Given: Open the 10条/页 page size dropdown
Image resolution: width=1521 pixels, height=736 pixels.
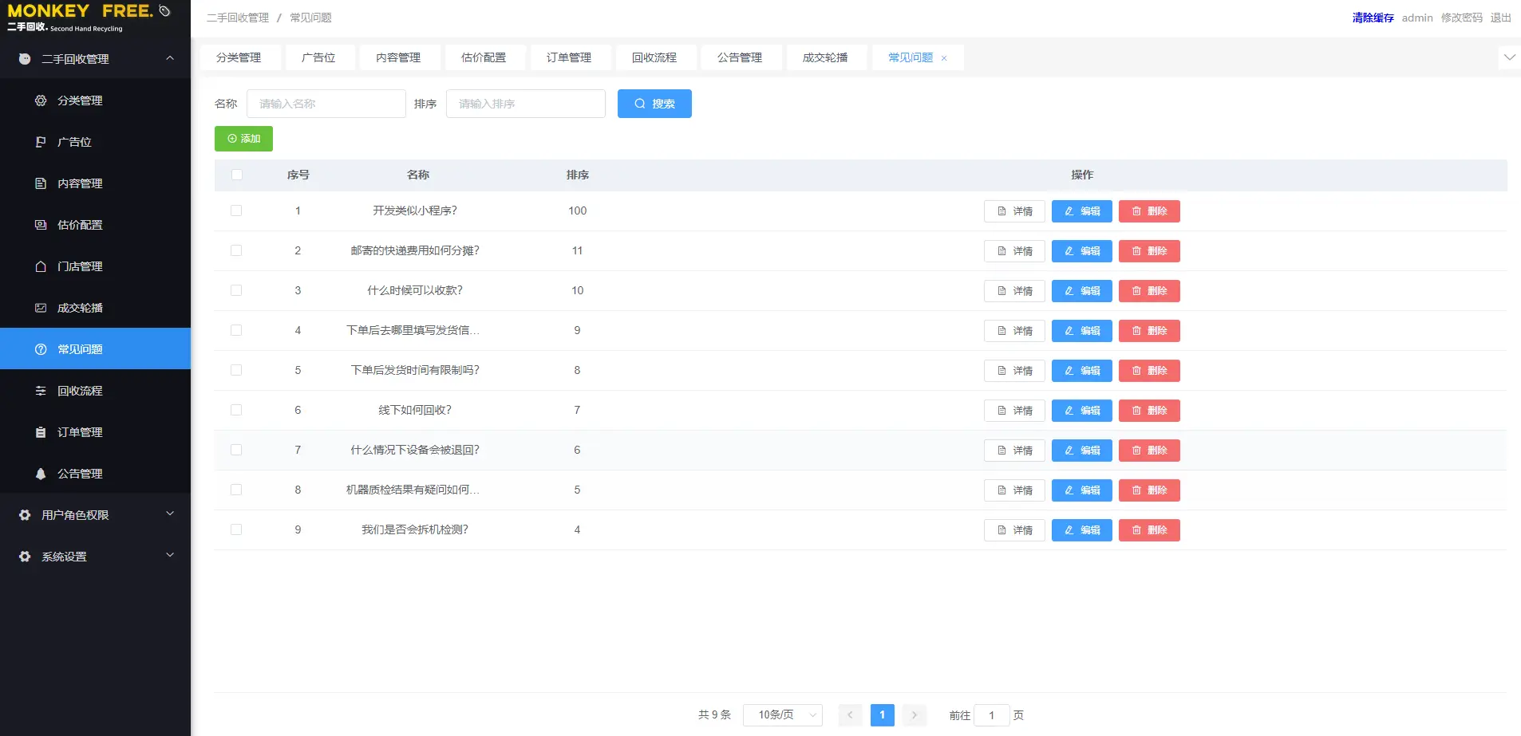Looking at the screenshot, I should tap(782, 715).
